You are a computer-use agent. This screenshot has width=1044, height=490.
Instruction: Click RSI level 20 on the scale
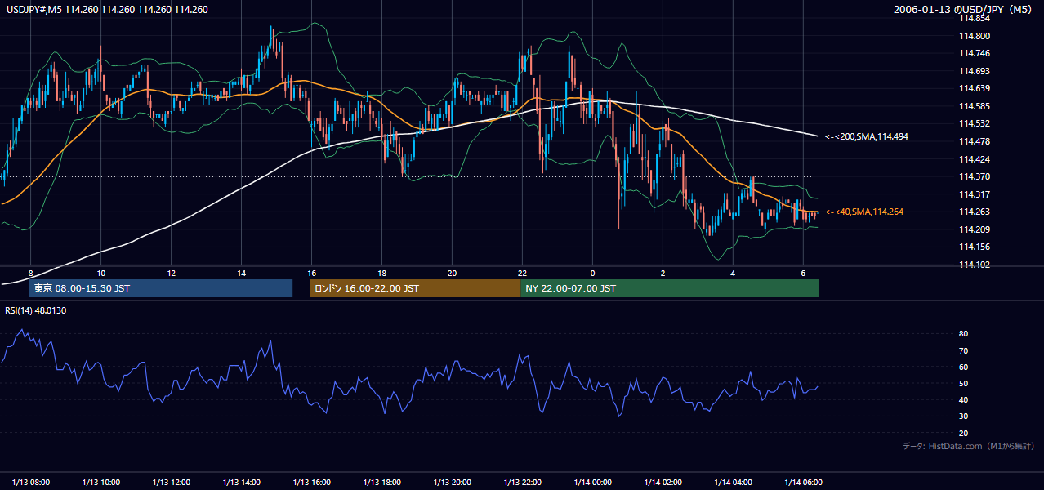click(x=963, y=433)
